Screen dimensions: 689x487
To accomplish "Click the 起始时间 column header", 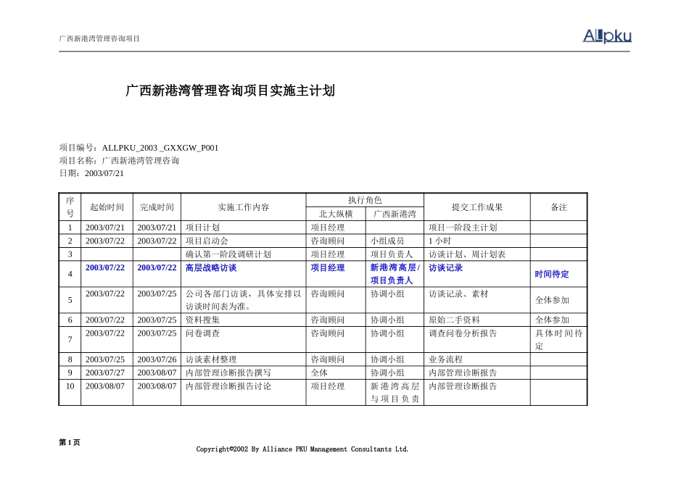I will [x=107, y=207].
